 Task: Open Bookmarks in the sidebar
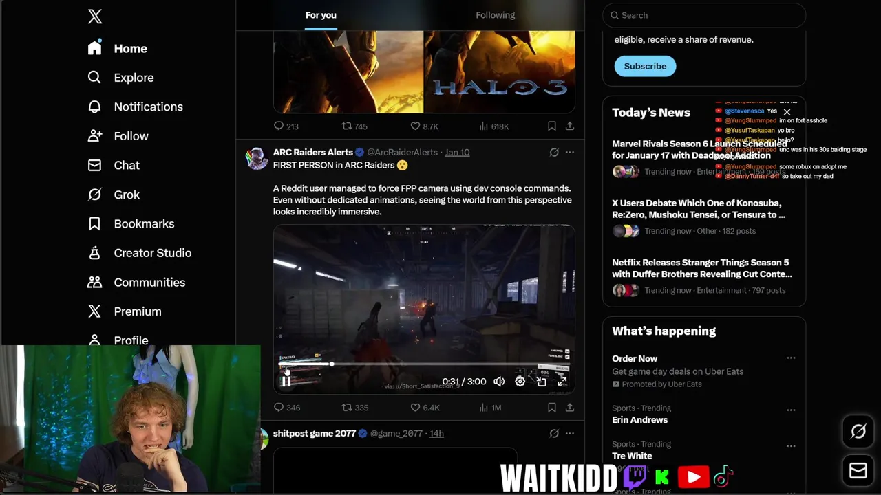click(x=131, y=223)
